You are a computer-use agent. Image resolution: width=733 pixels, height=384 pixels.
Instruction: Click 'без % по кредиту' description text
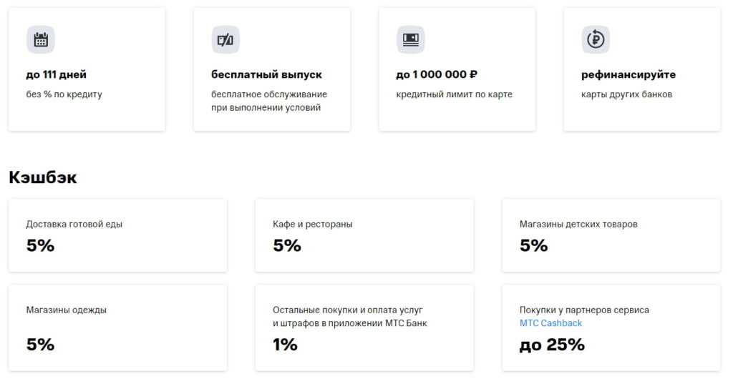tap(64, 94)
